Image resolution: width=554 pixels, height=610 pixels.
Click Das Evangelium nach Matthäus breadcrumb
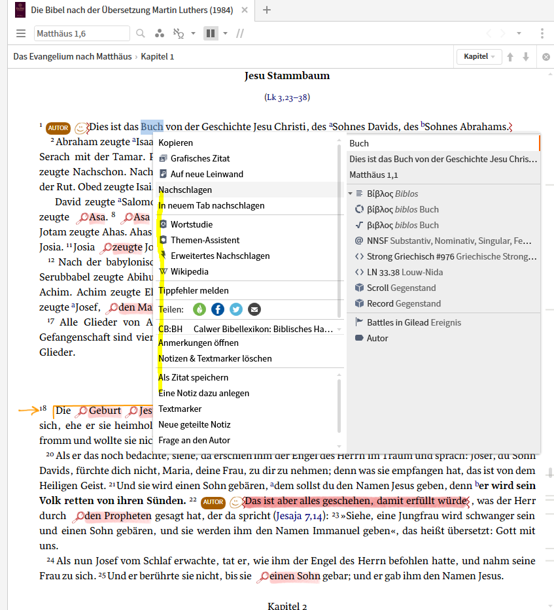73,57
